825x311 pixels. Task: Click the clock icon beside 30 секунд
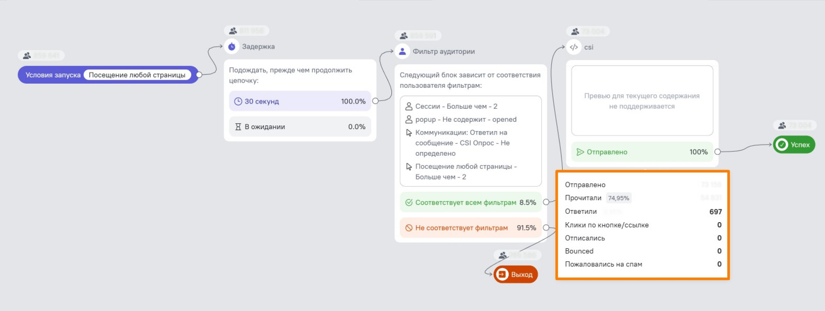coord(238,101)
